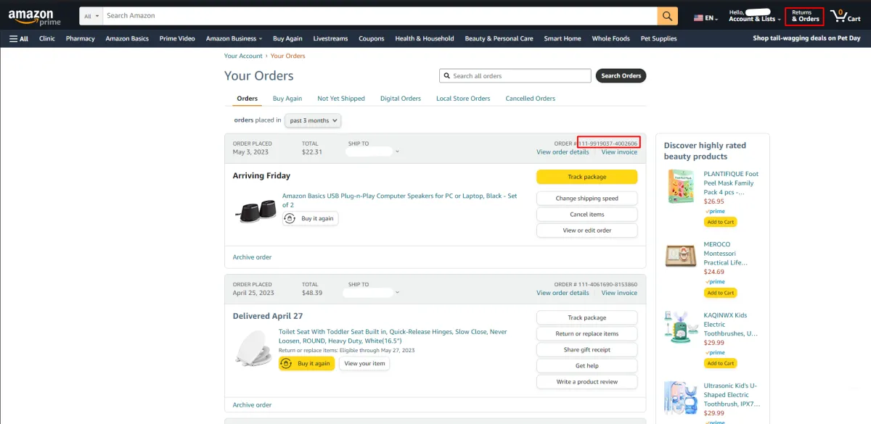Click the Amazon Prime logo
This screenshot has width=871, height=424.
tap(35, 16)
